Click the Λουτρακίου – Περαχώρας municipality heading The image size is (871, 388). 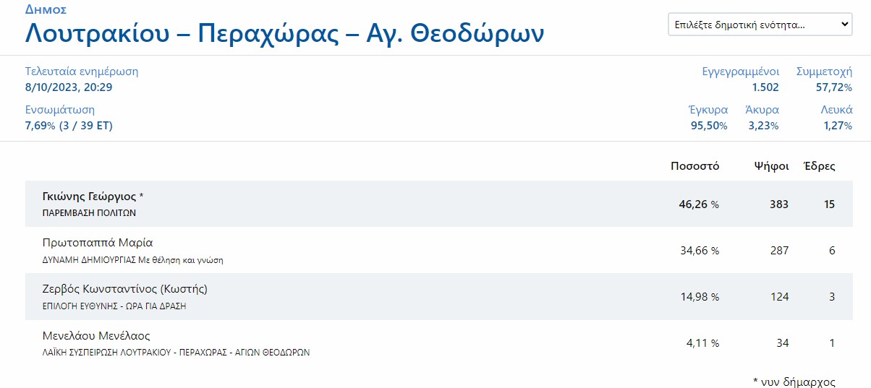[285, 33]
